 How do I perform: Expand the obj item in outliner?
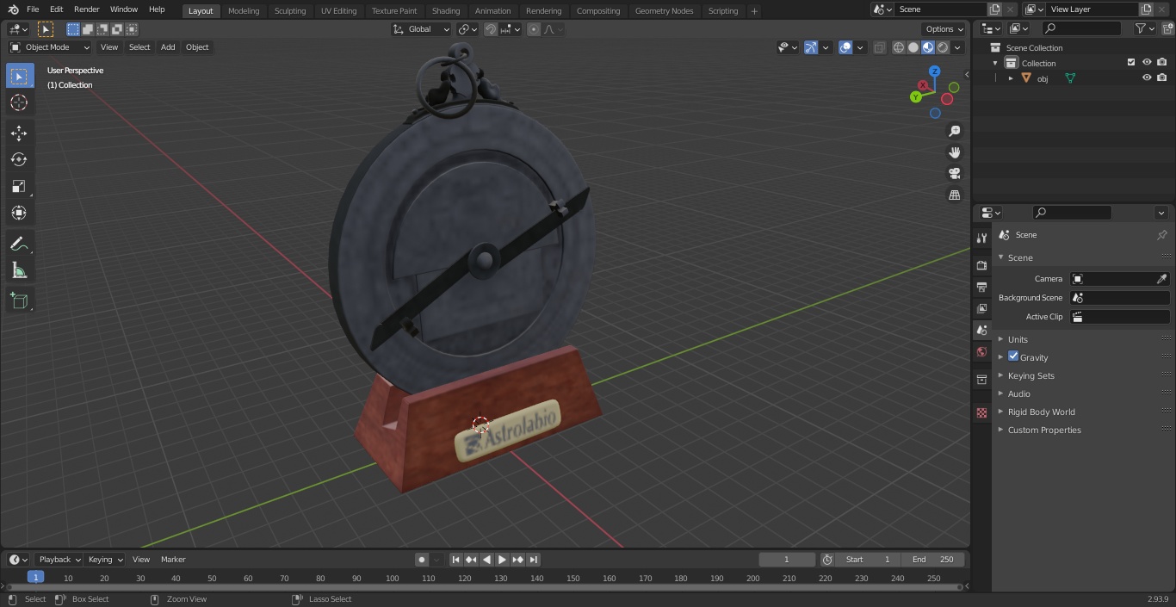(x=1011, y=78)
